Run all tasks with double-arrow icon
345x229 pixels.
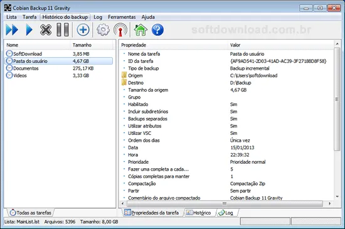click(12, 29)
